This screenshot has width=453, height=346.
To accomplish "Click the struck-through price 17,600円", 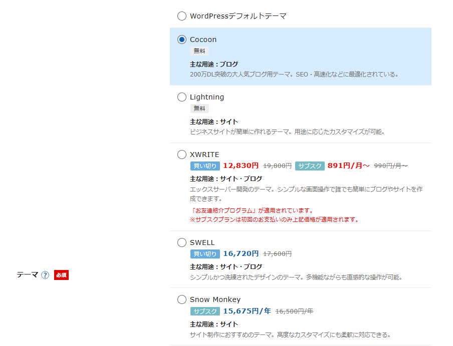I will [277, 254].
